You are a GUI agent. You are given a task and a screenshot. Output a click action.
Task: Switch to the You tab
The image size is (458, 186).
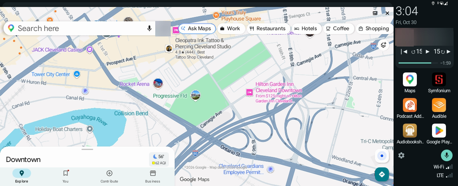pos(66,176)
